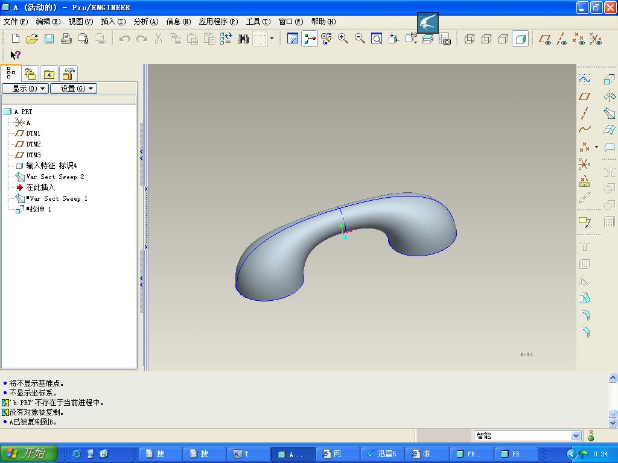Create datum plane from right toolbar
Viewport: 618px width, 463px height.
584,96
